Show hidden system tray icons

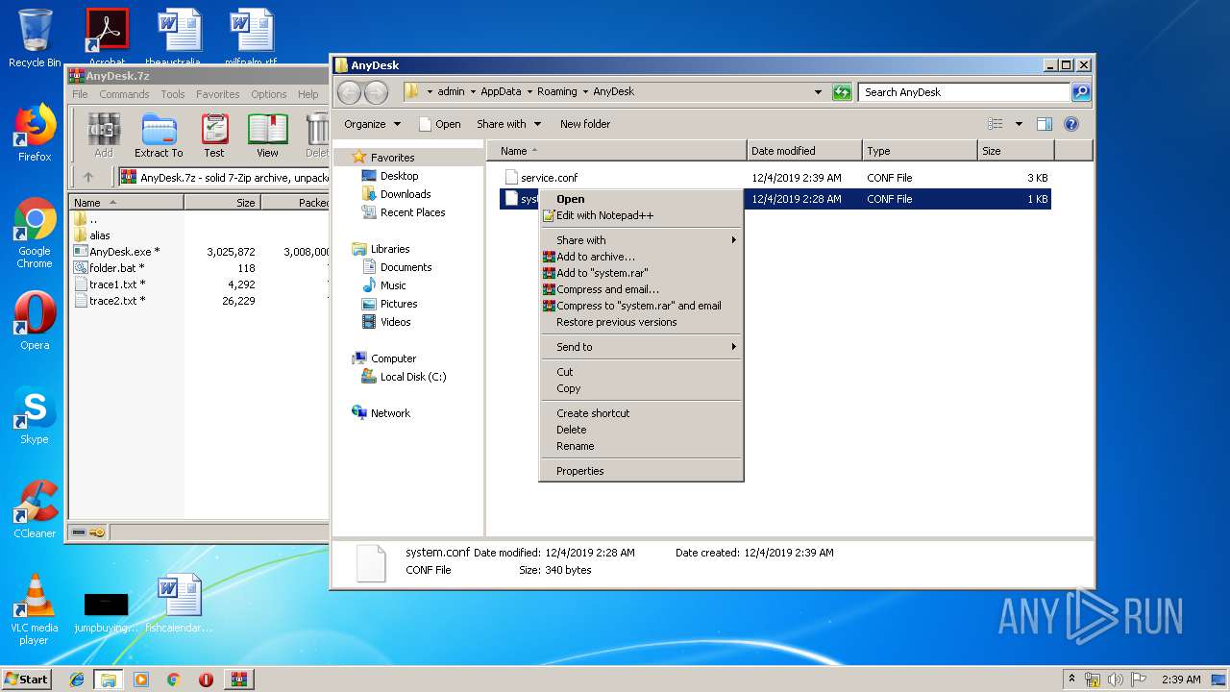1072,680
